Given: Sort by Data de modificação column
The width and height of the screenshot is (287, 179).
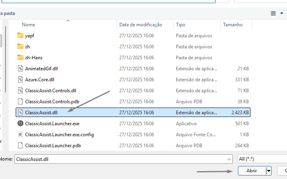Looking at the screenshot, I should coord(141,25).
